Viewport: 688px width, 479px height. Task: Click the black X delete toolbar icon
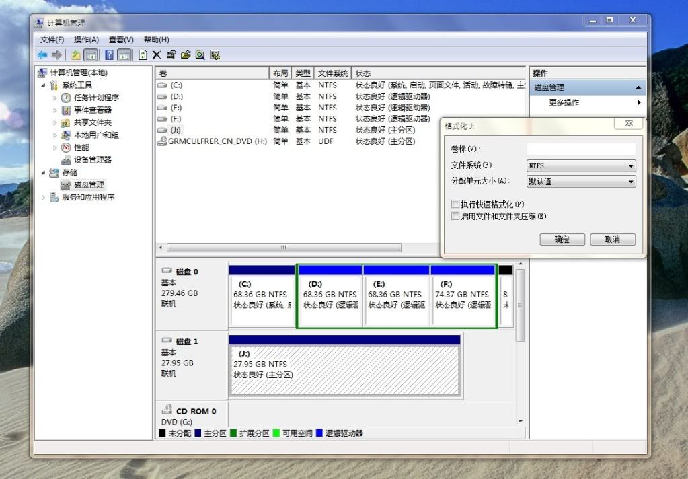[x=157, y=55]
